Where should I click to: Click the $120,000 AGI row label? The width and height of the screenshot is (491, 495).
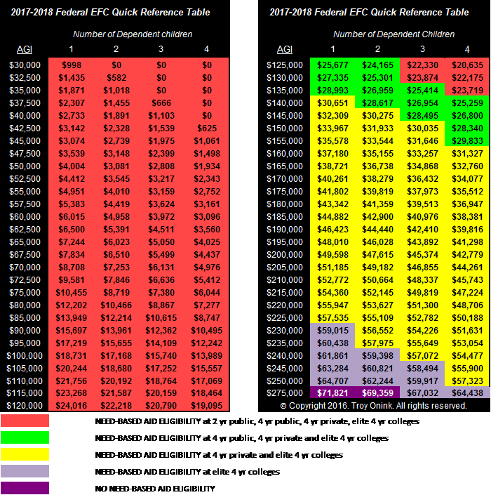25,406
